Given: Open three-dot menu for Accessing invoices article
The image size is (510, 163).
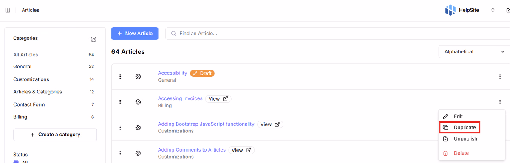Looking at the screenshot, I should [500, 102].
